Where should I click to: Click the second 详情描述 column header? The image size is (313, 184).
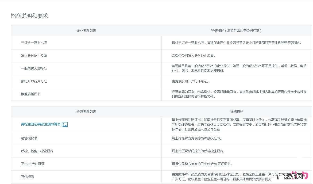[236, 112]
